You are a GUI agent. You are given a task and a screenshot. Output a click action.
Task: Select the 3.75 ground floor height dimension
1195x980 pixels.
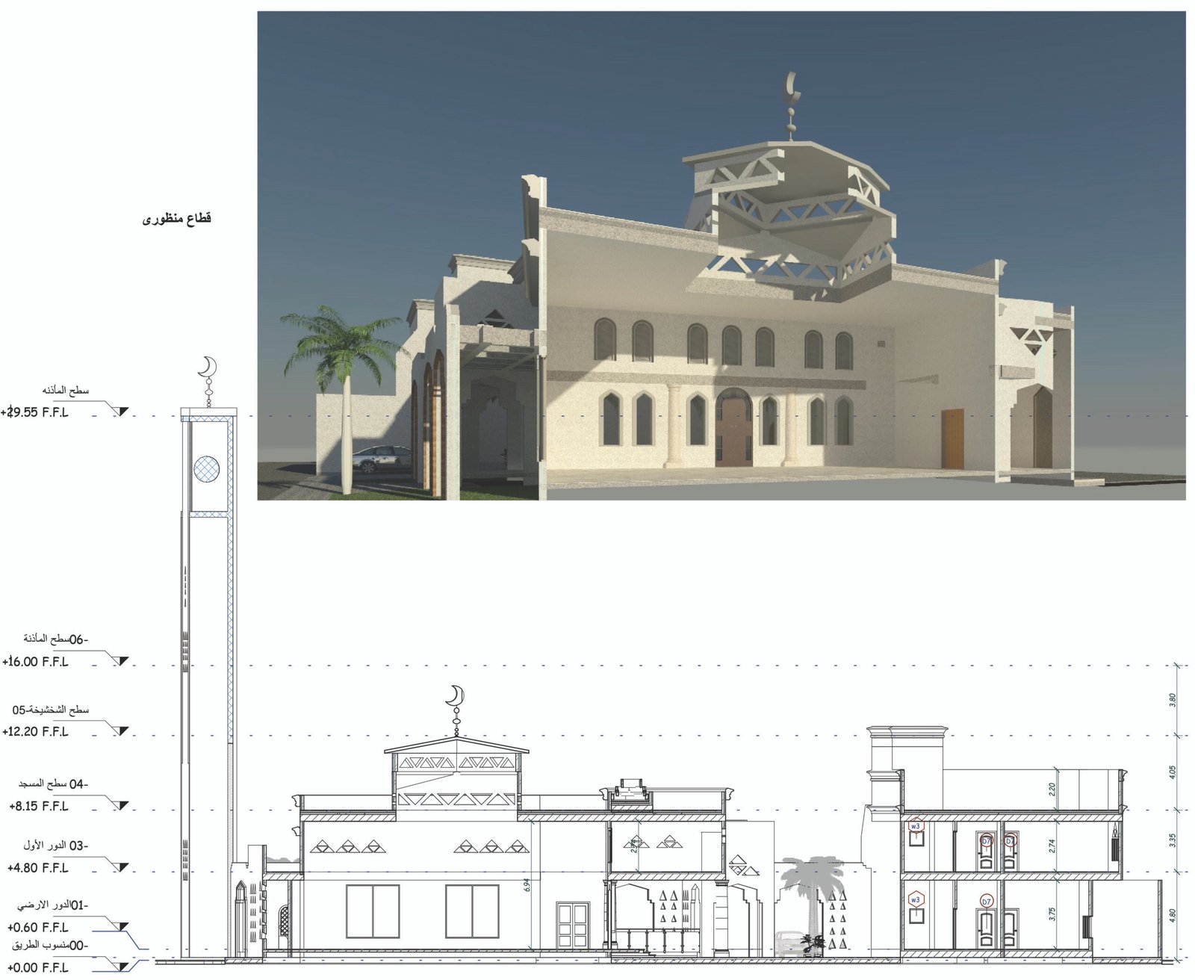[x=1052, y=914]
